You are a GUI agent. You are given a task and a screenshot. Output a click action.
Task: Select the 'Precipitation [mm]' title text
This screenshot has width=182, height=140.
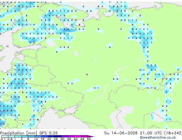tap(19, 133)
